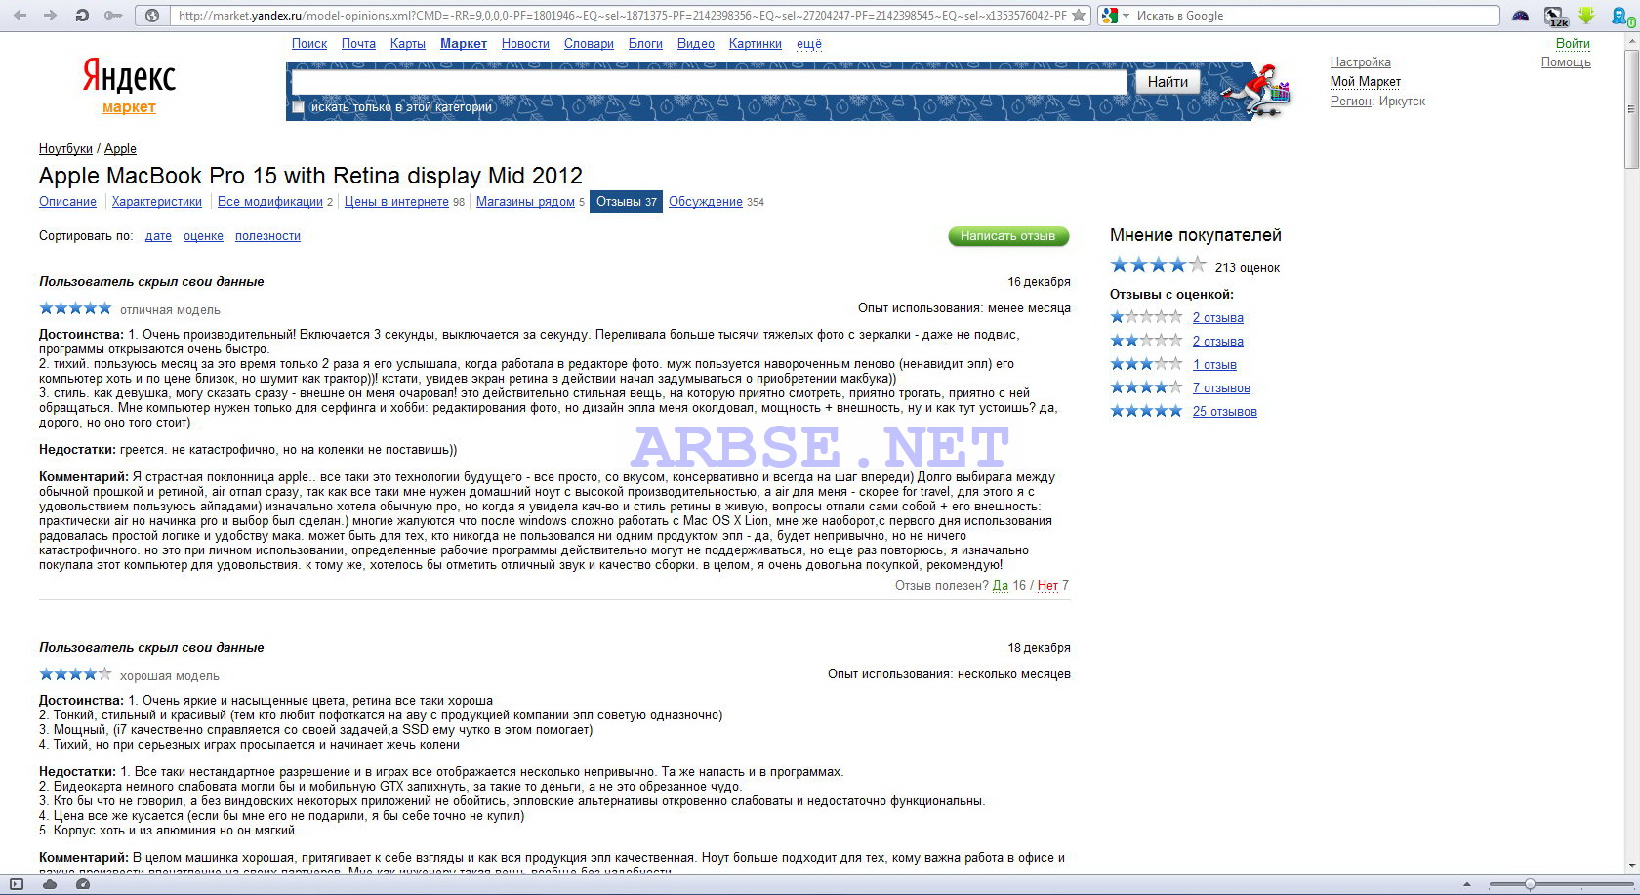This screenshot has height=895, width=1640.
Task: Open the Картинки service link
Action: click(755, 44)
